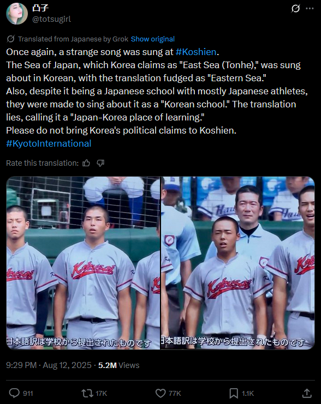Click the 9:29 PM Aug 12, 2025 timestamp
Image resolution: width=321 pixels, height=404 pixels.
49,365
